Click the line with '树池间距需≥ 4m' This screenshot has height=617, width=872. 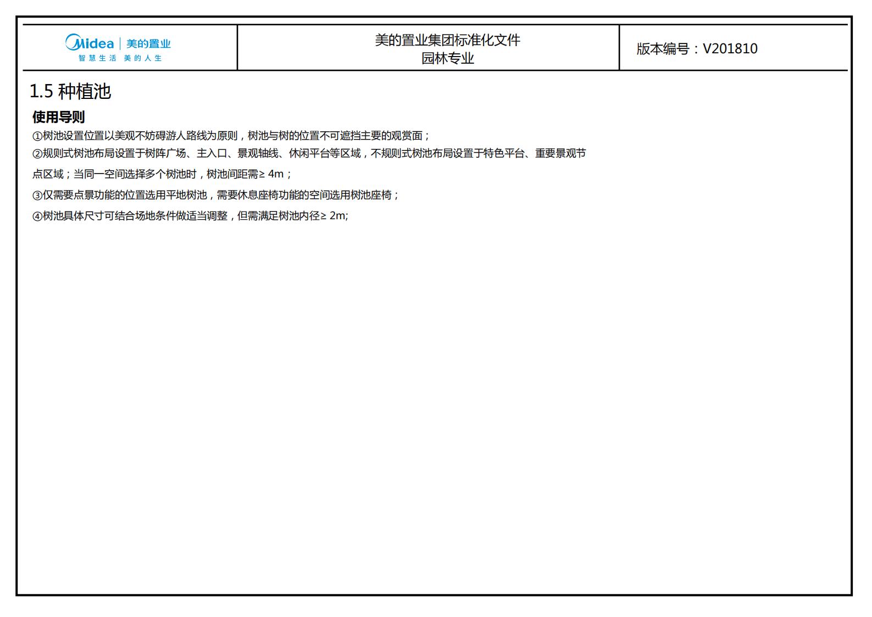[162, 174]
